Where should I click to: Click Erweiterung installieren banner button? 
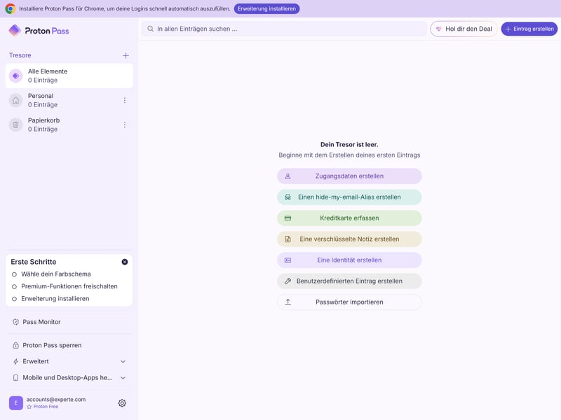pyautogui.click(x=266, y=8)
